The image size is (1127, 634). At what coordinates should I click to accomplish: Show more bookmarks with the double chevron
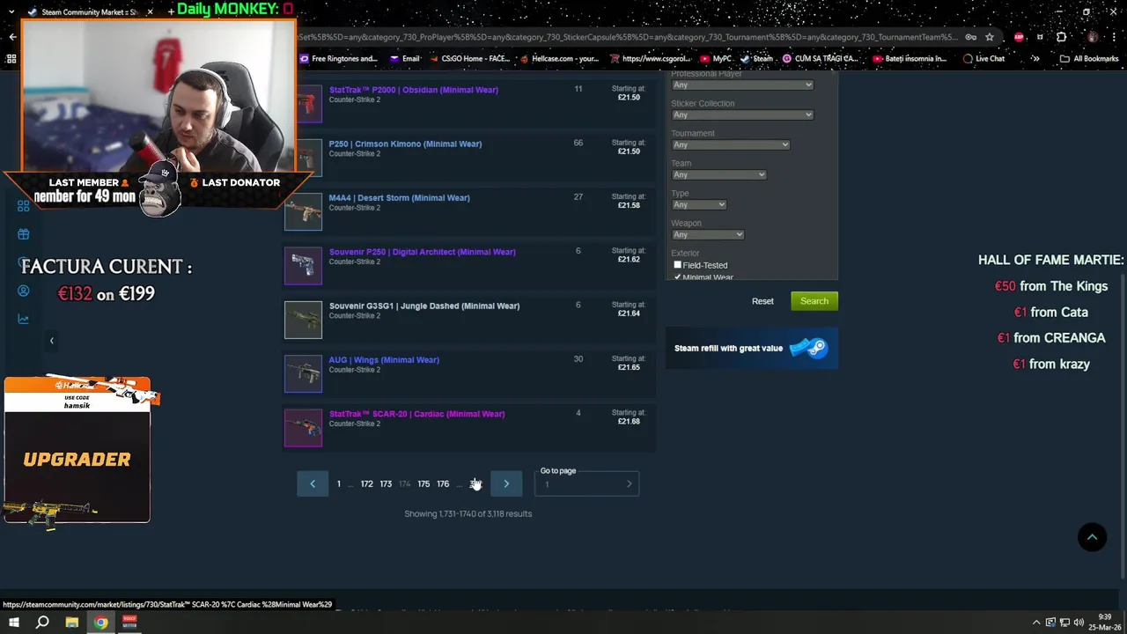click(1035, 59)
